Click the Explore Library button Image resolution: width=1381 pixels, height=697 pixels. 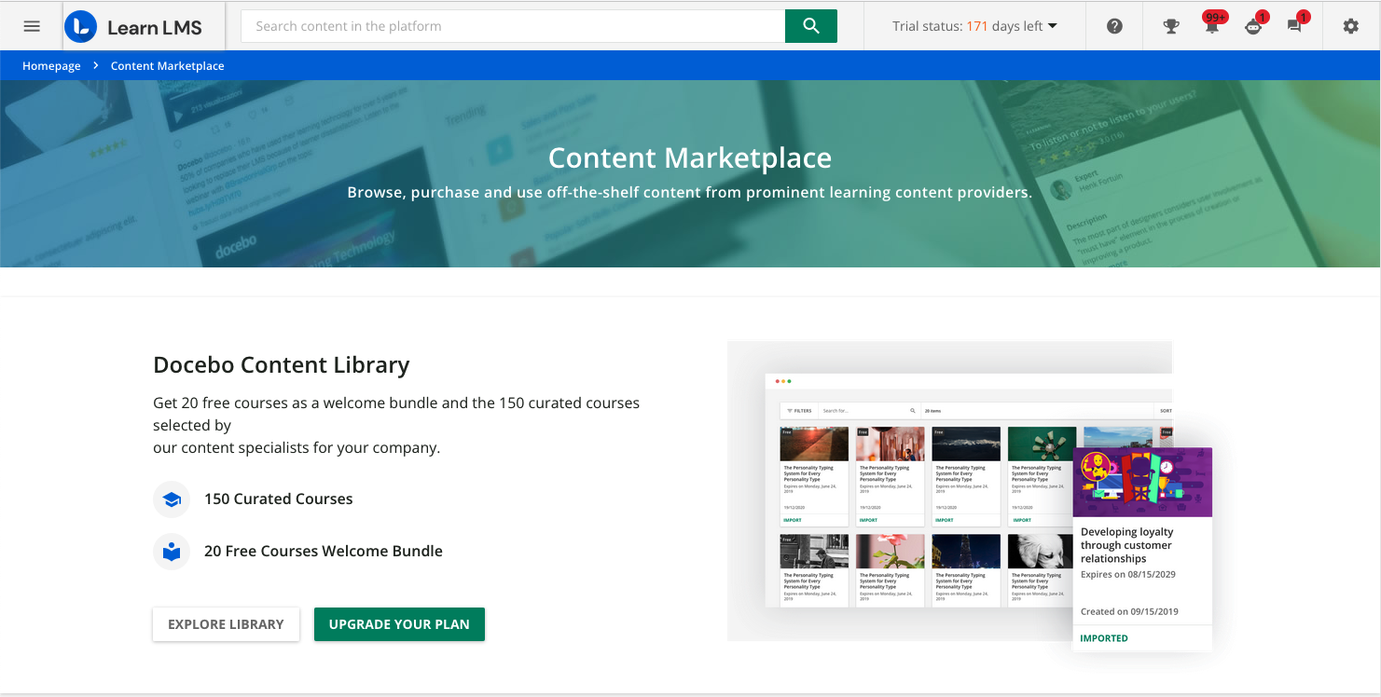[226, 624]
